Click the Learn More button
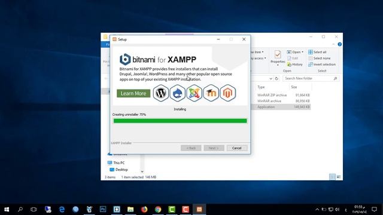 [133, 93]
